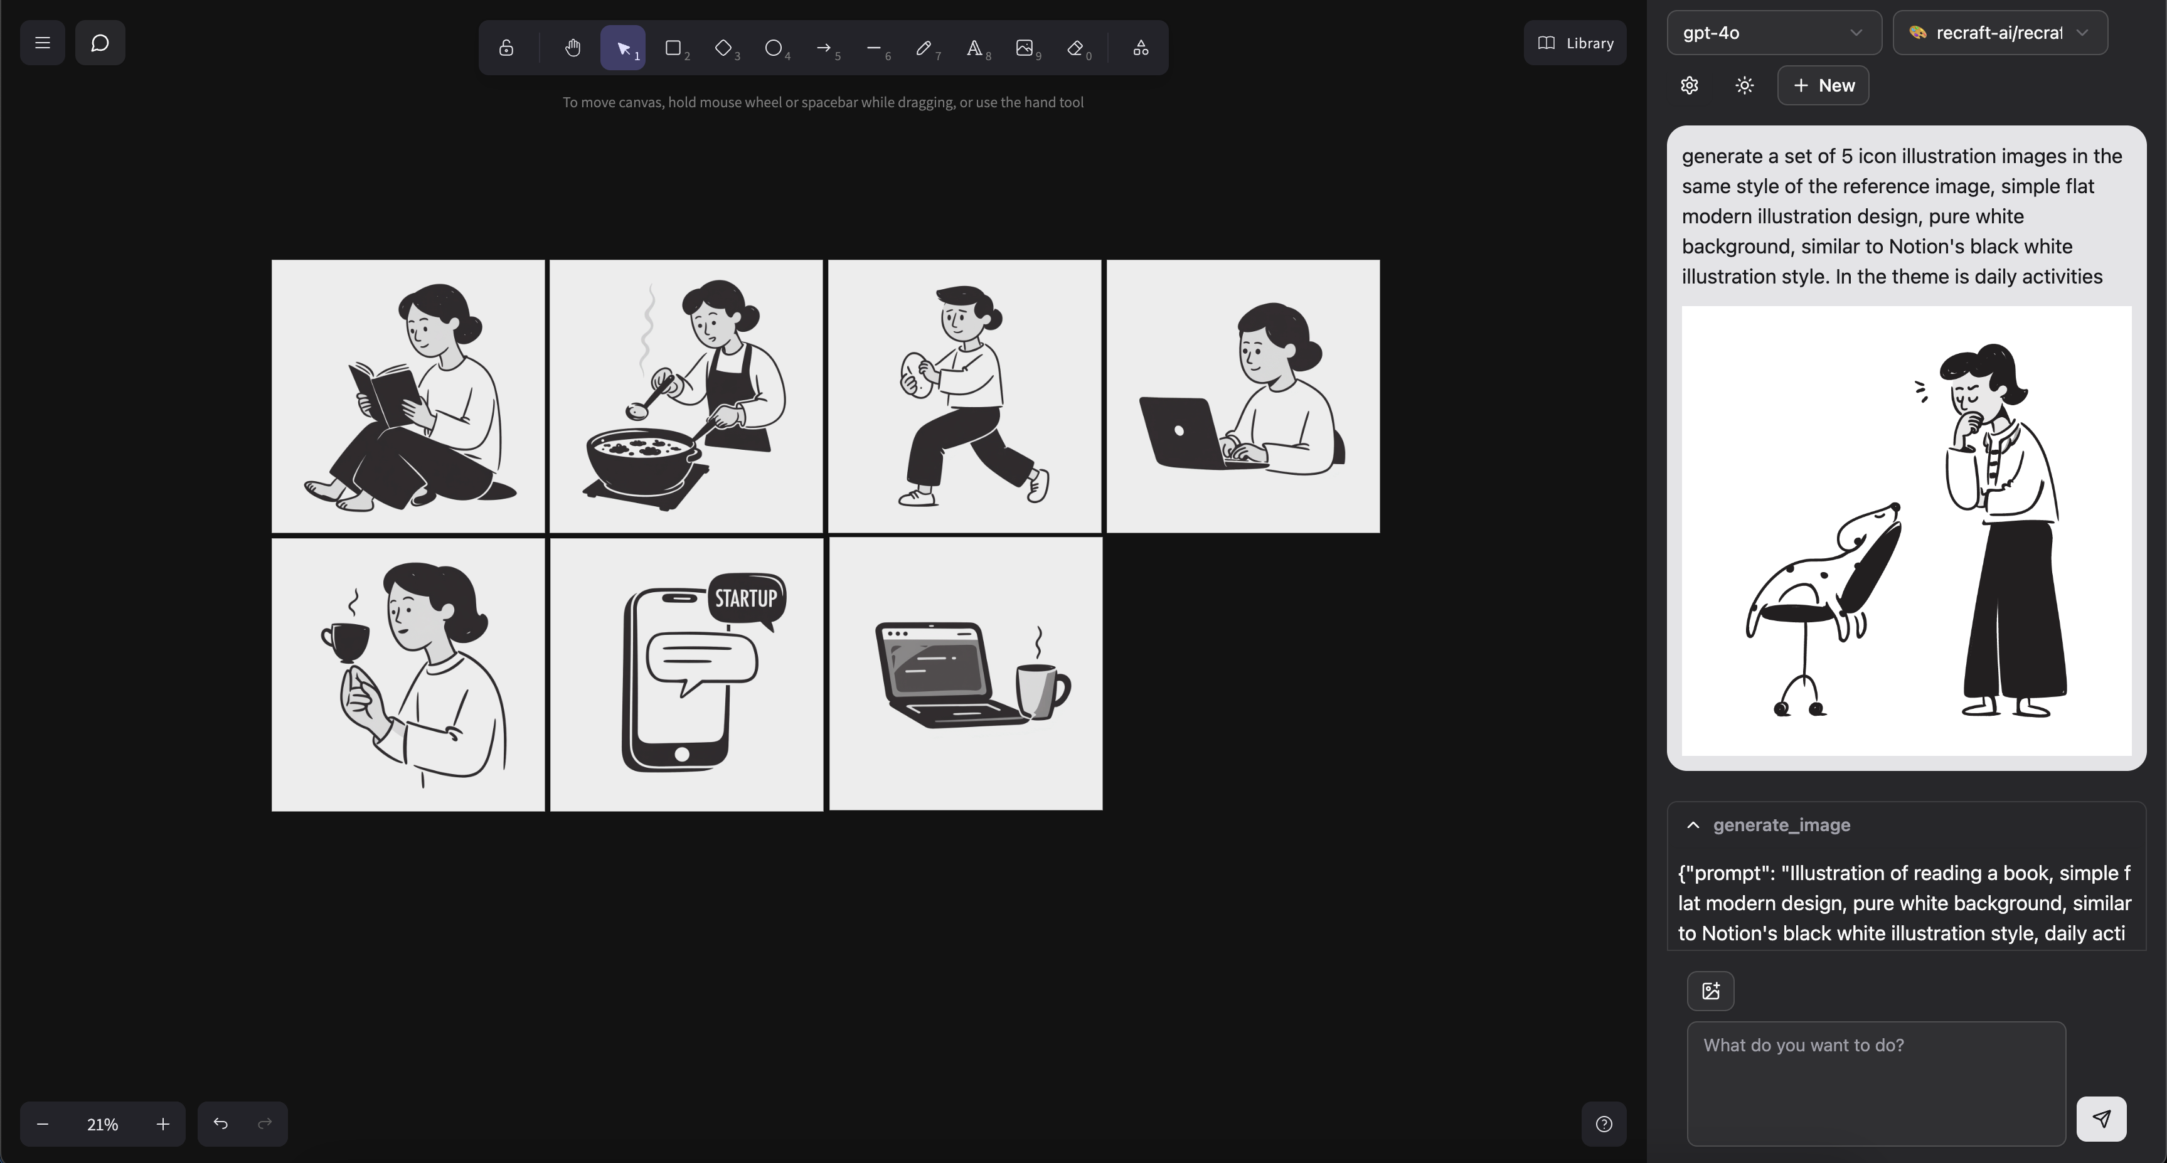Select the arrow drawing tool
This screenshot has height=1163, width=2167.
click(824, 48)
